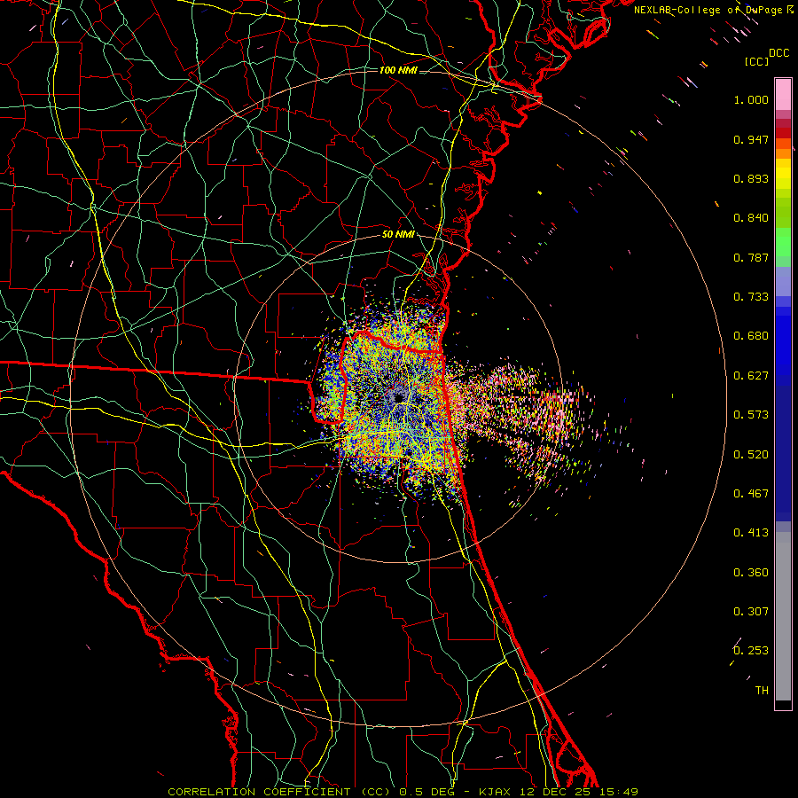Click the 0.947 legend value

click(x=751, y=139)
